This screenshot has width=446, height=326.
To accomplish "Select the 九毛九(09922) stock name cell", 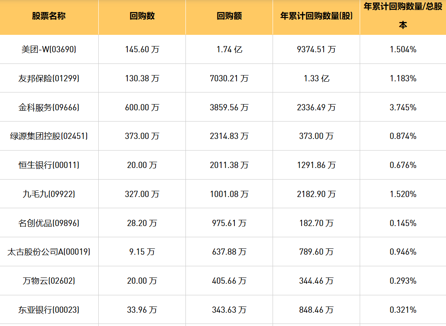I will click(x=49, y=194).
